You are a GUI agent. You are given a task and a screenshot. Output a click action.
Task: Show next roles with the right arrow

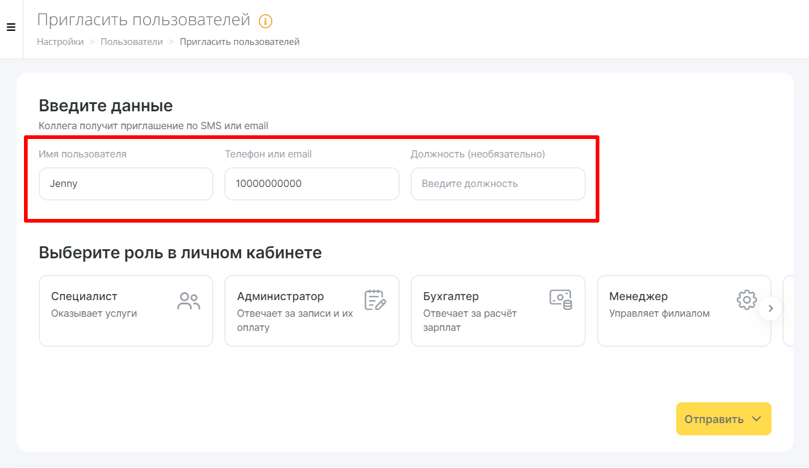pos(770,308)
